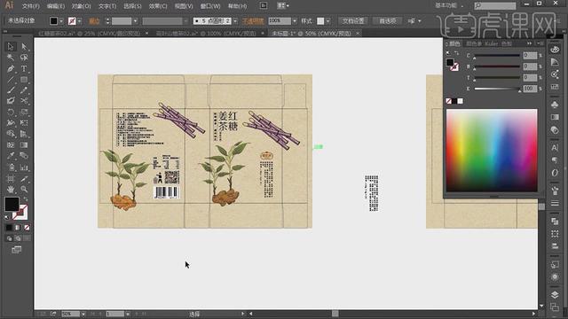Select the Column Graph tool
568x319 pixels.
point(24,167)
